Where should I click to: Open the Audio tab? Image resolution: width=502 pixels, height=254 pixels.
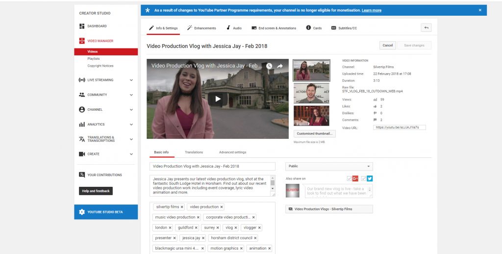point(234,28)
